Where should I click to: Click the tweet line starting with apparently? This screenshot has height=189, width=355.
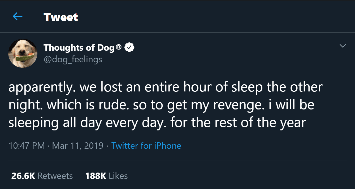tap(165, 88)
